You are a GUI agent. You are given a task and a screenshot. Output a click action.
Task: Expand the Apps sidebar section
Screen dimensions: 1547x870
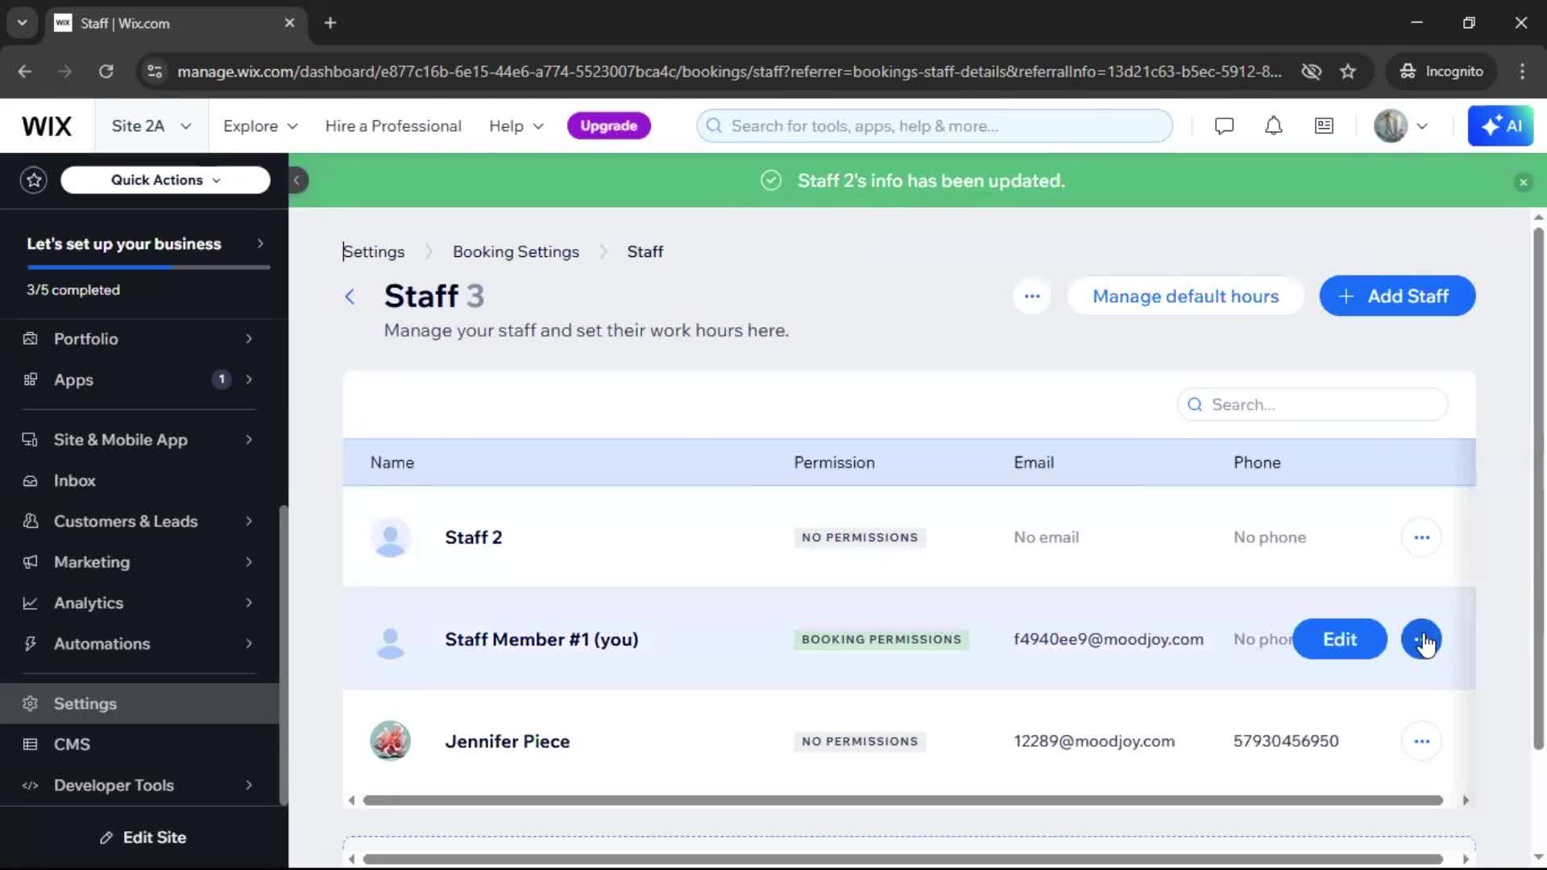[x=139, y=379]
